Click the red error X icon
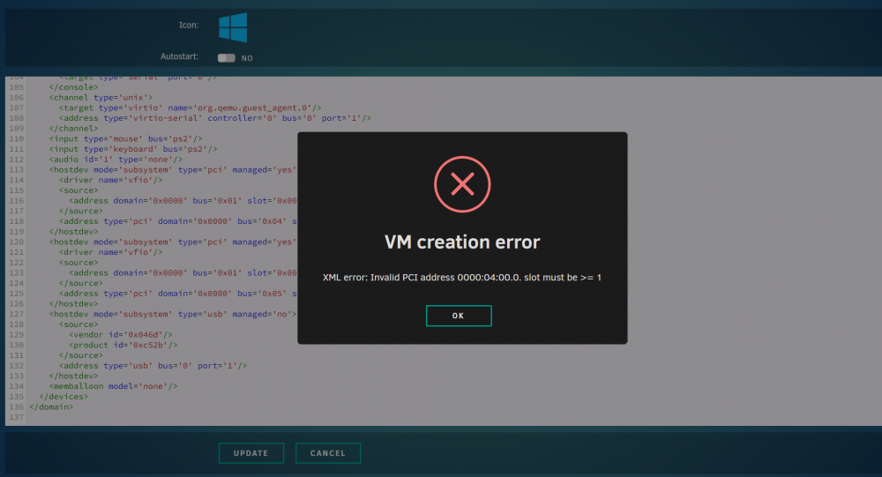Image resolution: width=882 pixels, height=477 pixels. [x=462, y=184]
